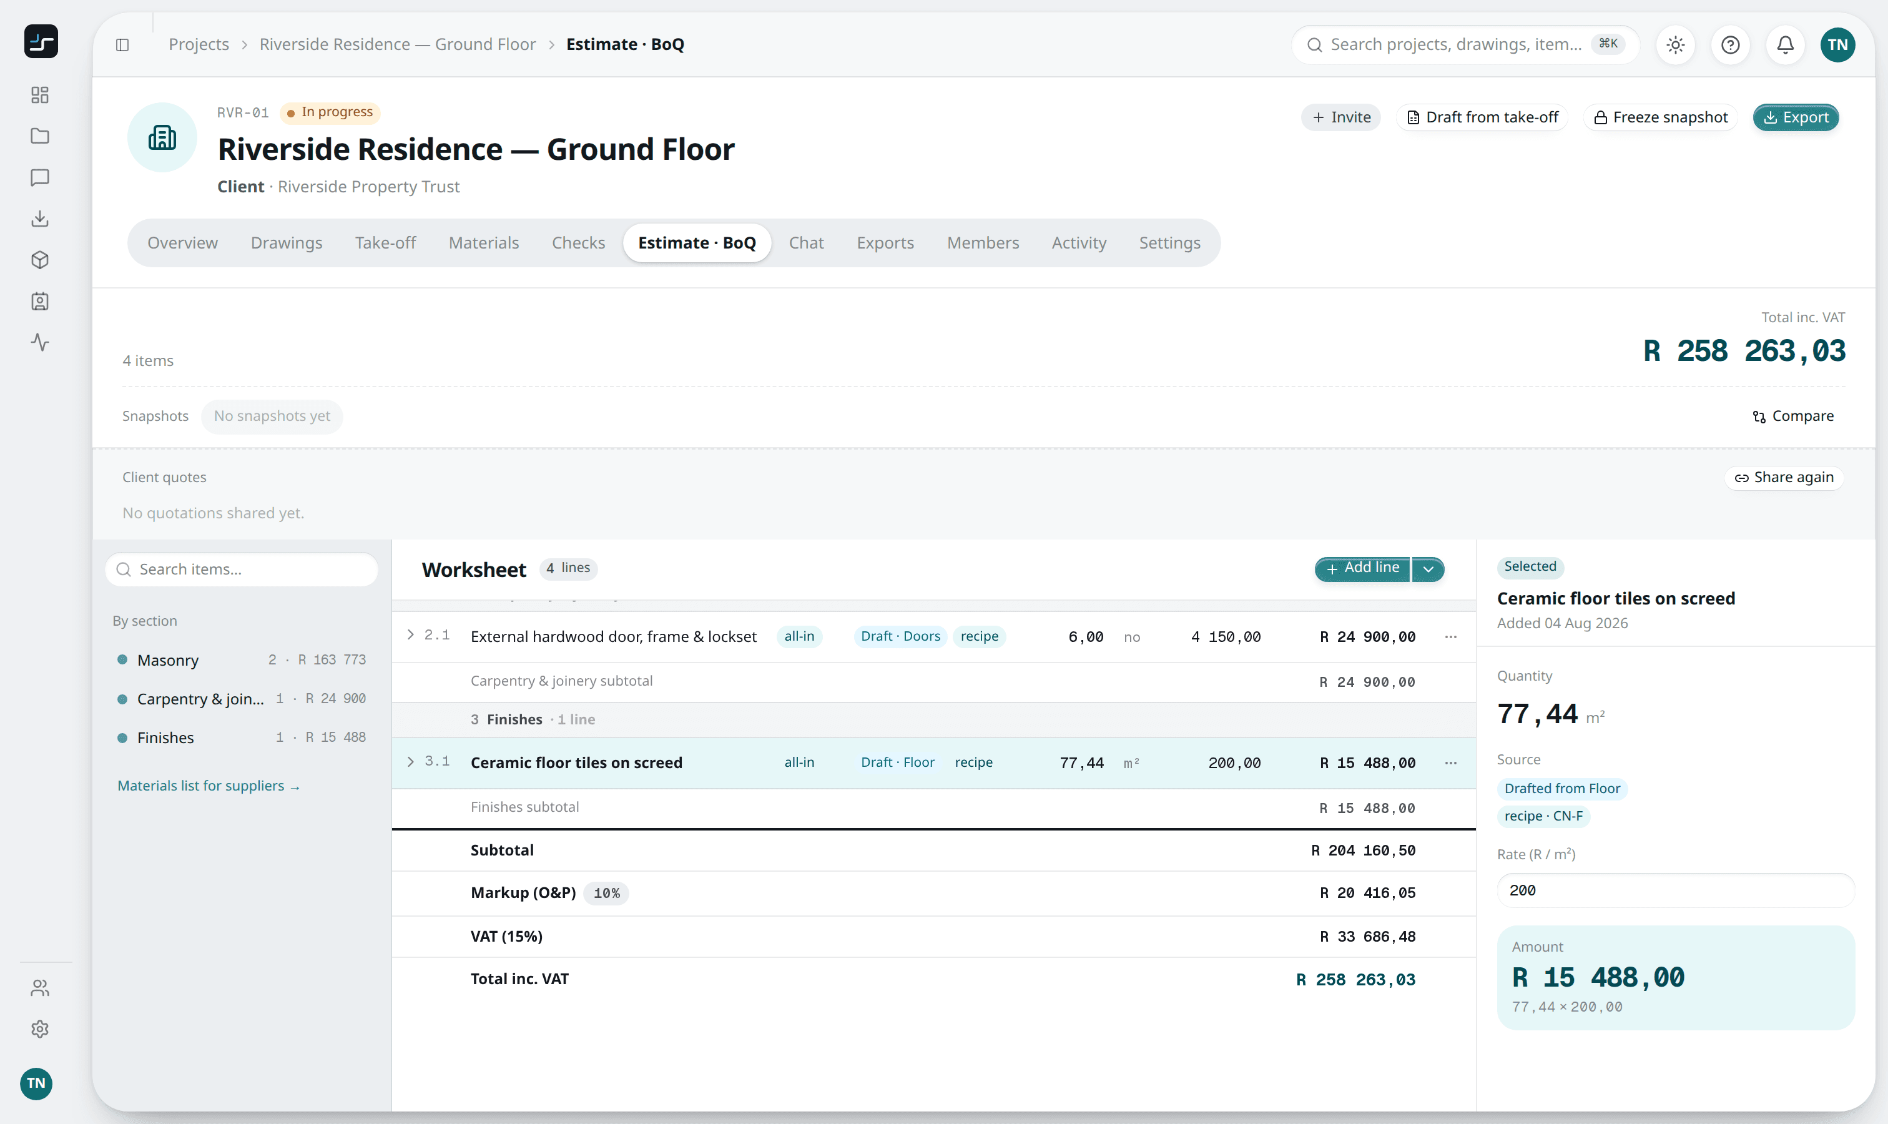Select the Finishes section filter
The height and width of the screenshot is (1124, 1888).
point(242,737)
